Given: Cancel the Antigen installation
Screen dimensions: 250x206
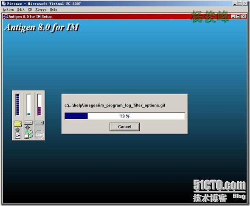Looking at the screenshot, I should 124,127.
